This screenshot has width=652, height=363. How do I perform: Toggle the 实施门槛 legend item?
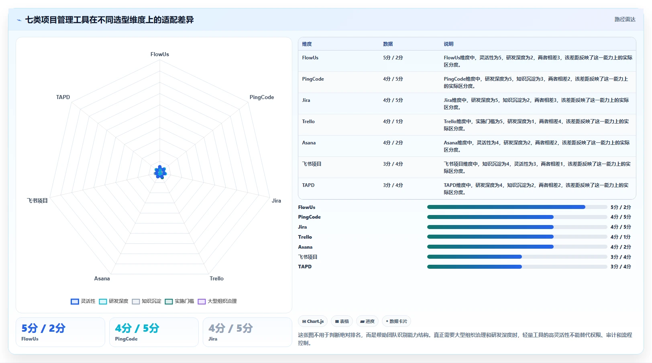coord(179,301)
